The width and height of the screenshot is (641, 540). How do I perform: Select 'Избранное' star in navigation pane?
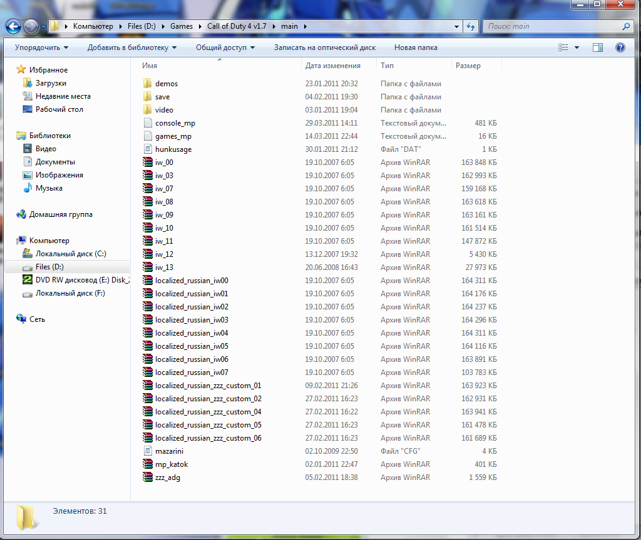21,70
